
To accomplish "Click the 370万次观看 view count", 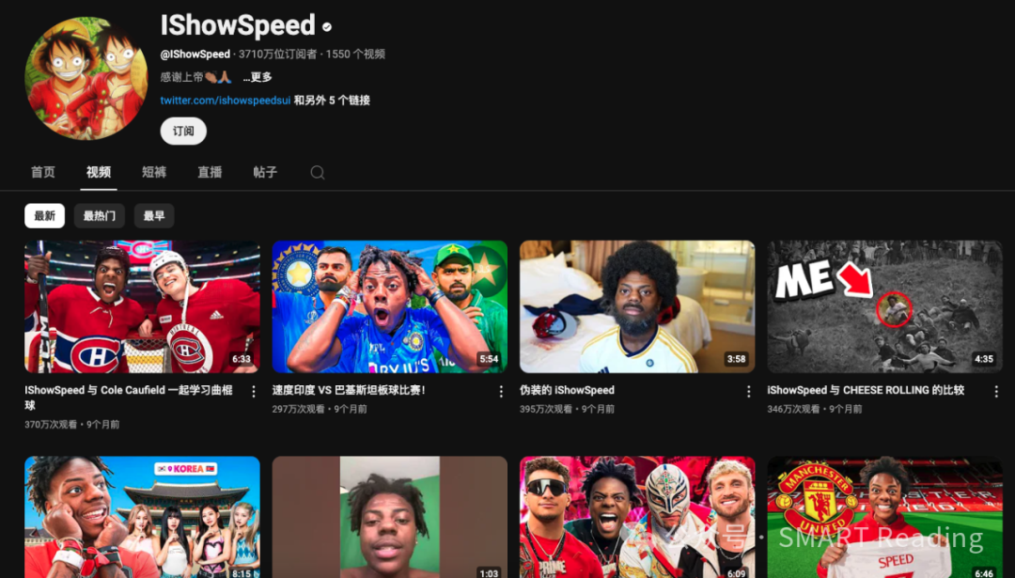I will coord(51,425).
